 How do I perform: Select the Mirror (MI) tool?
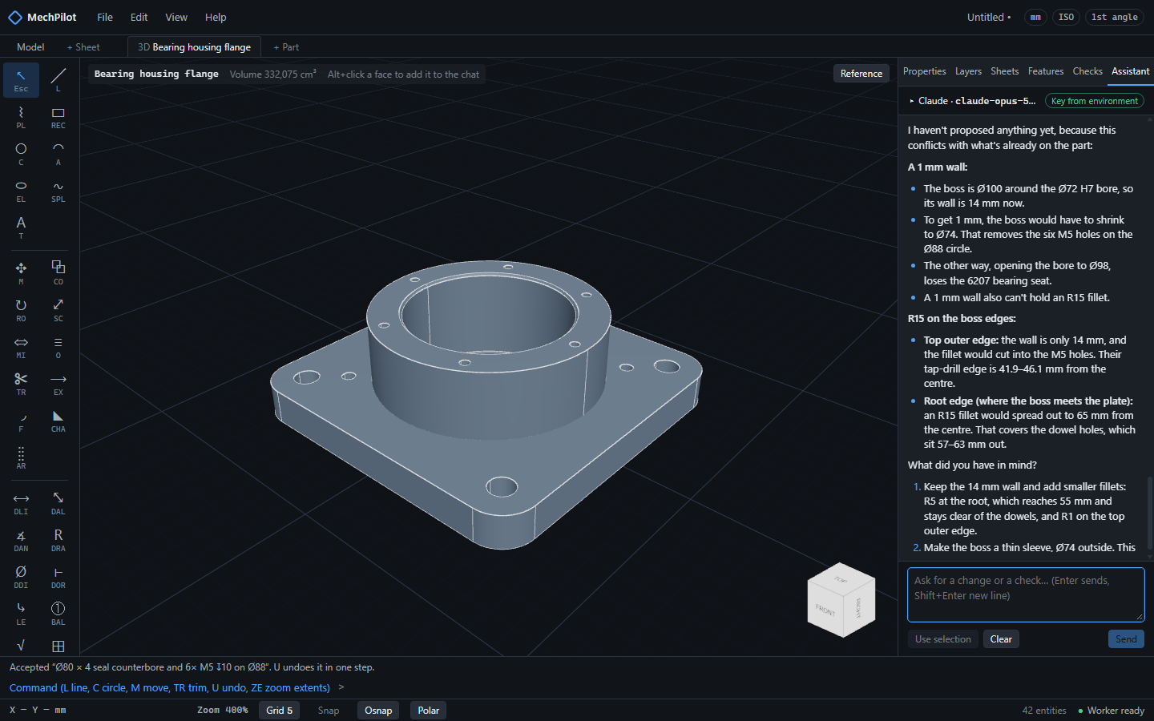[x=21, y=346]
